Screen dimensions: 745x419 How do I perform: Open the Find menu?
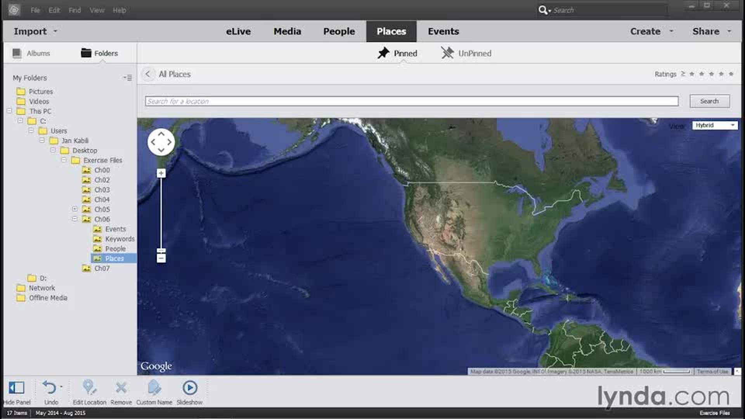pyautogui.click(x=74, y=10)
